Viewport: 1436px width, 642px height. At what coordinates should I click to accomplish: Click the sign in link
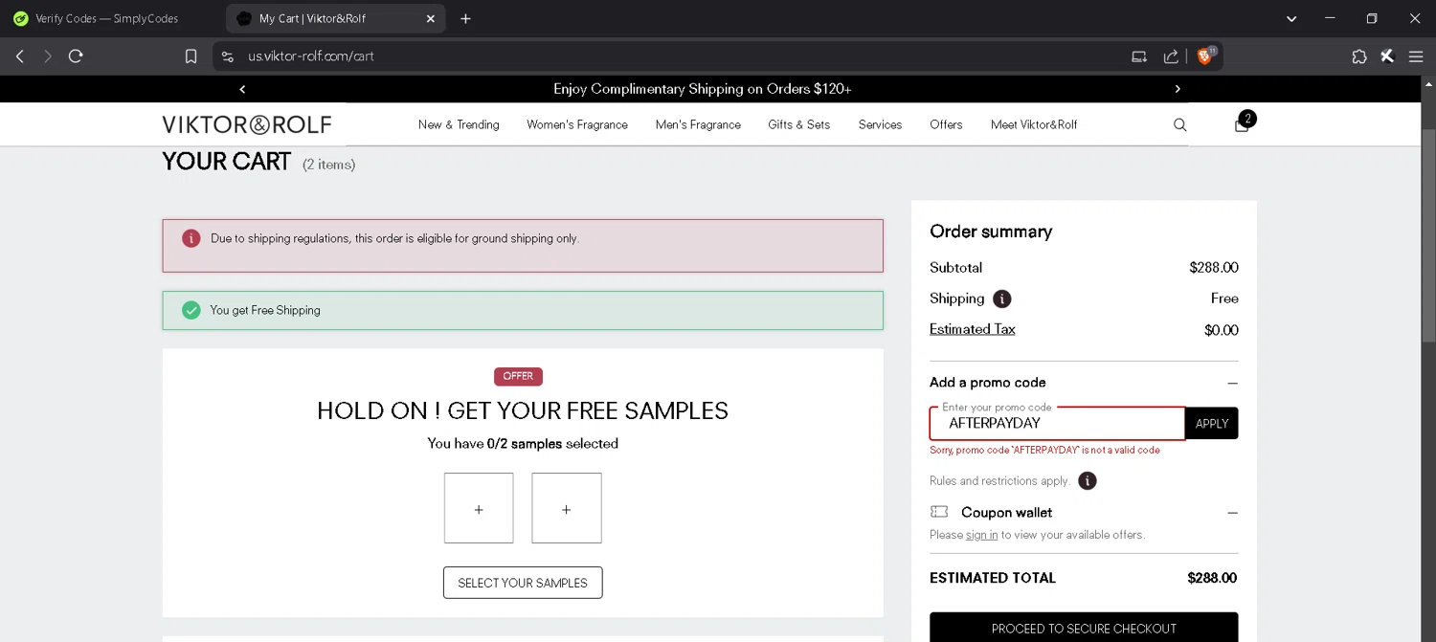[x=981, y=535]
